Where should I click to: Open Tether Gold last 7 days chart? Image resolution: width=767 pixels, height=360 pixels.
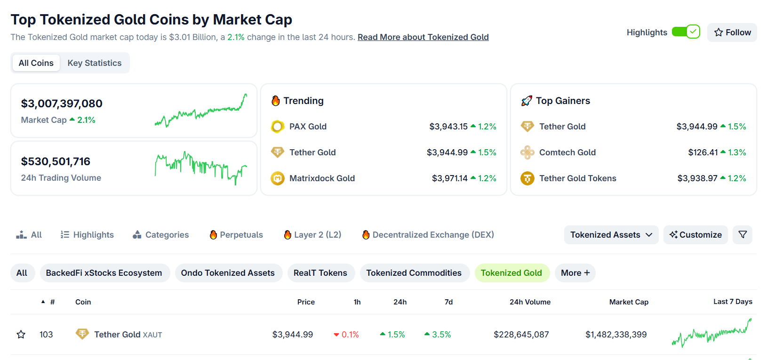(x=711, y=334)
